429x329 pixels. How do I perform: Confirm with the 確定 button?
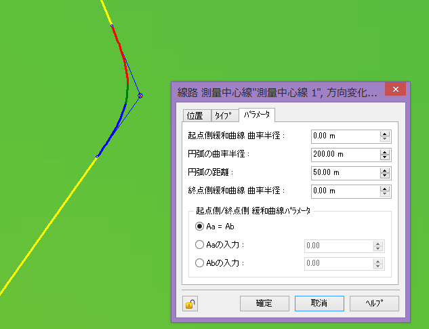(264, 303)
